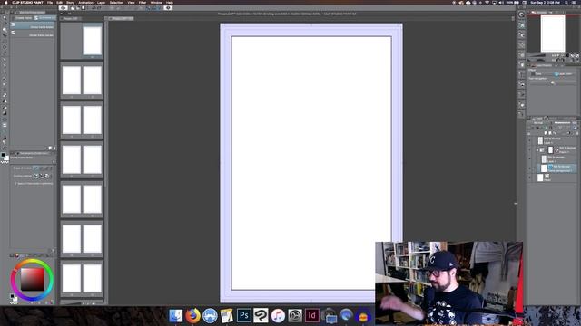
Task: Select the Gradient tool
Action: pos(5,113)
